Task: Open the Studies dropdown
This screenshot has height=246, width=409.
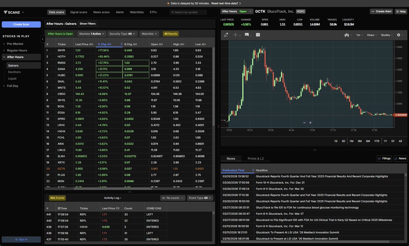Action: click(387, 35)
